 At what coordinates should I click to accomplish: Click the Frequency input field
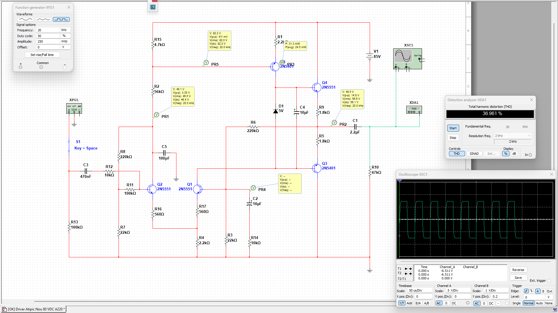coord(48,30)
